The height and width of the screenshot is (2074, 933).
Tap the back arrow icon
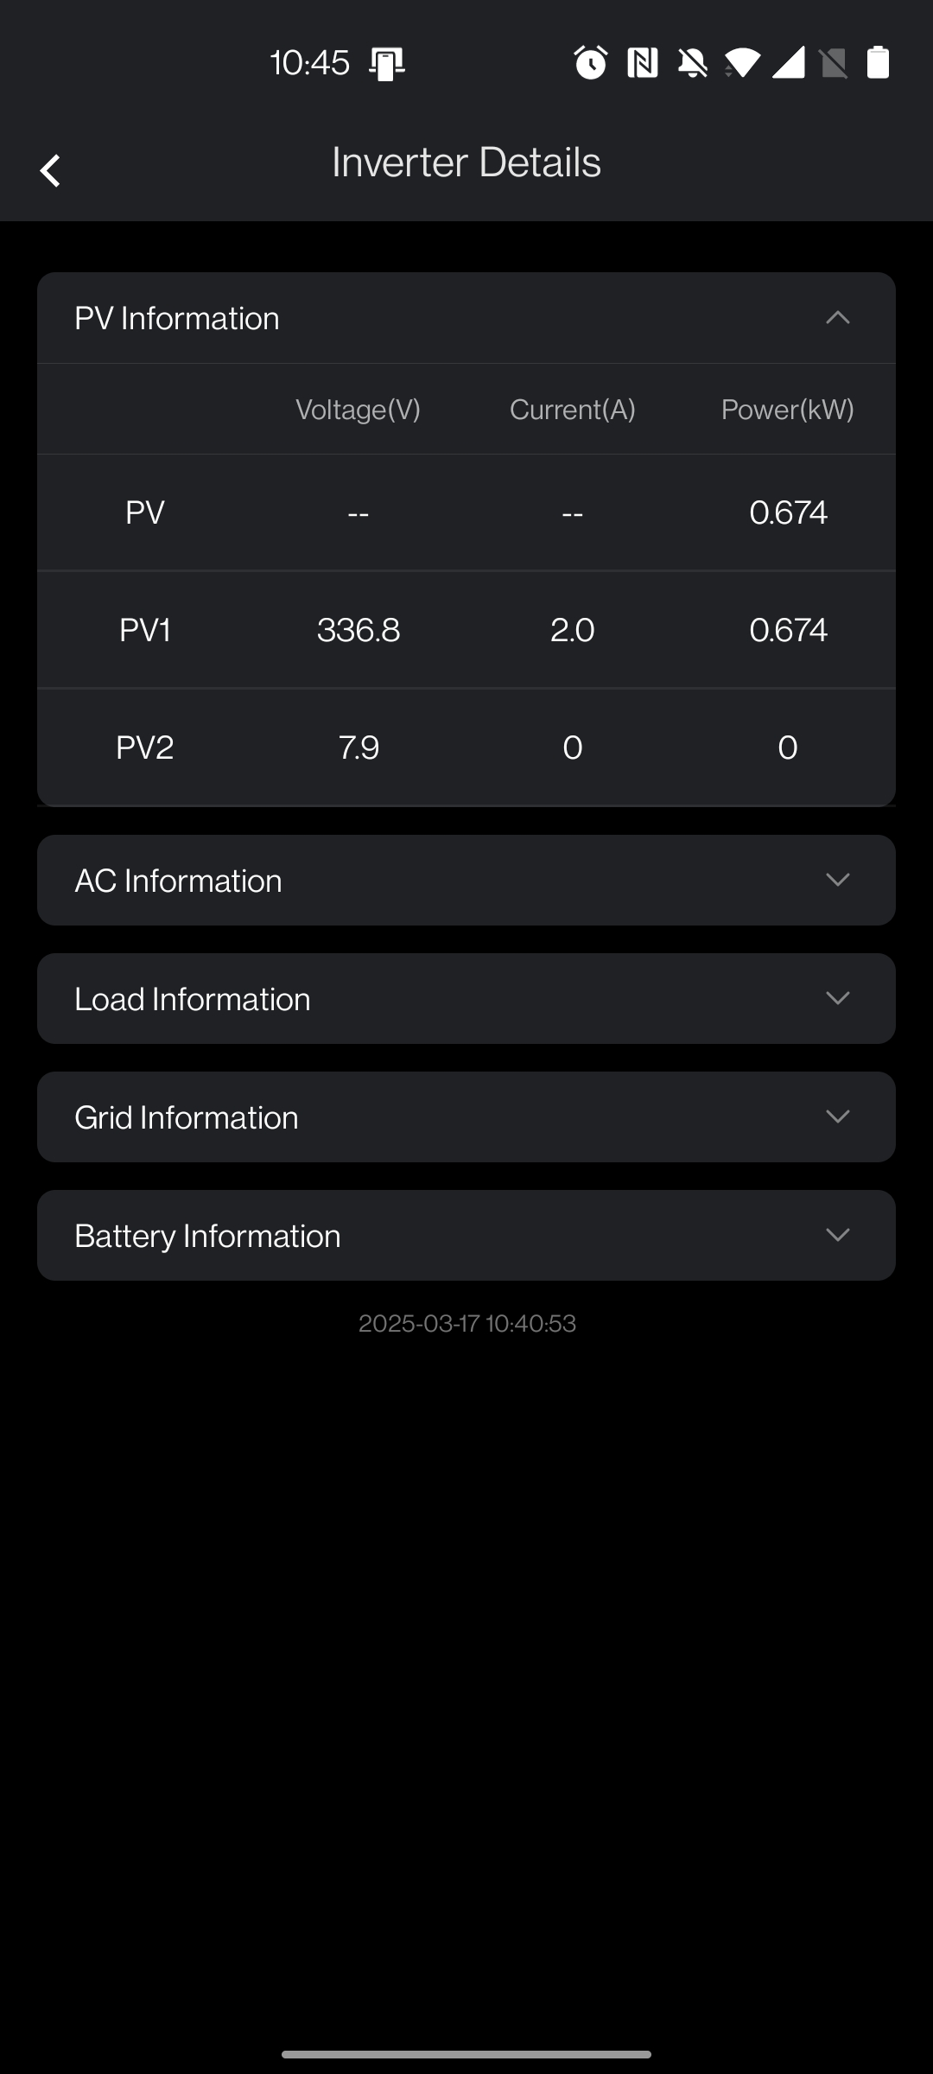point(50,170)
